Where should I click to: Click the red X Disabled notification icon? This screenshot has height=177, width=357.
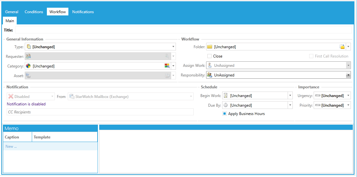(11, 96)
